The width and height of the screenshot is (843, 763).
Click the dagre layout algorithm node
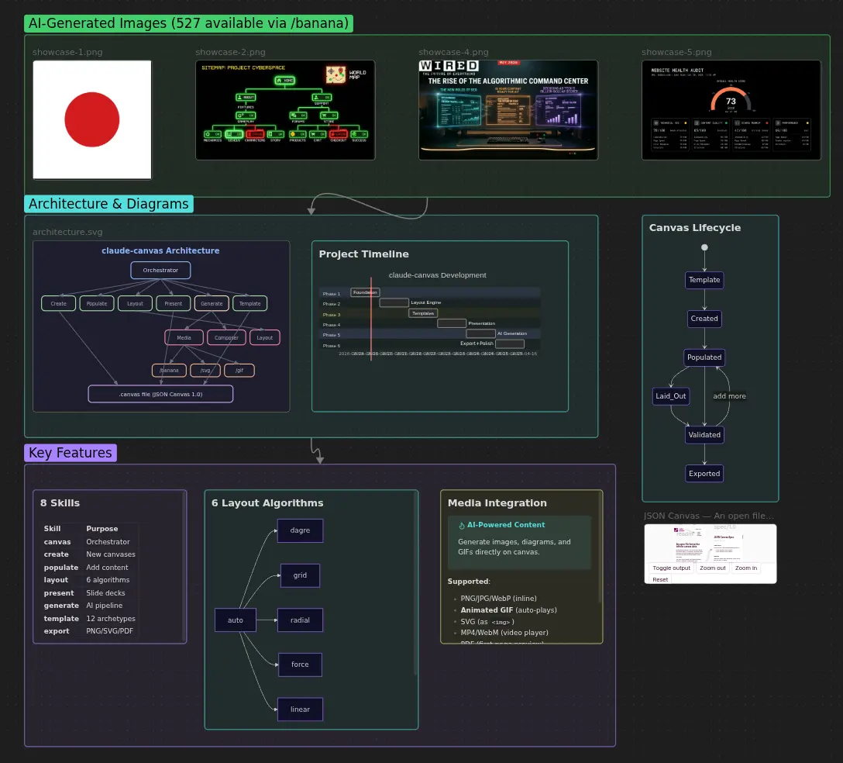(x=300, y=530)
